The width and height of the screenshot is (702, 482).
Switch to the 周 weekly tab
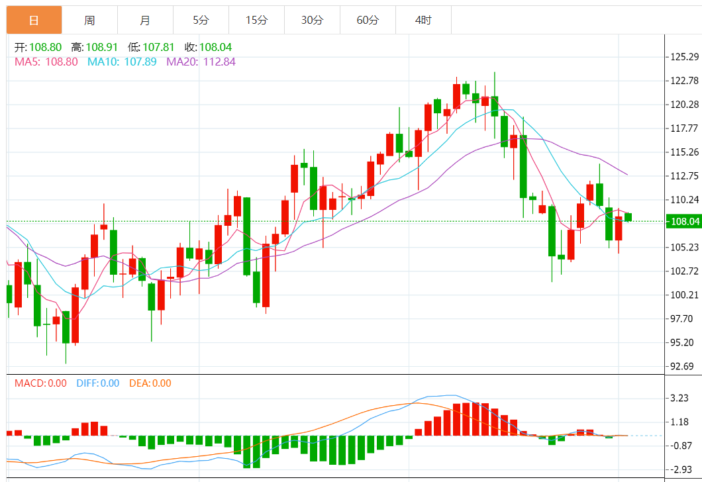click(x=89, y=20)
